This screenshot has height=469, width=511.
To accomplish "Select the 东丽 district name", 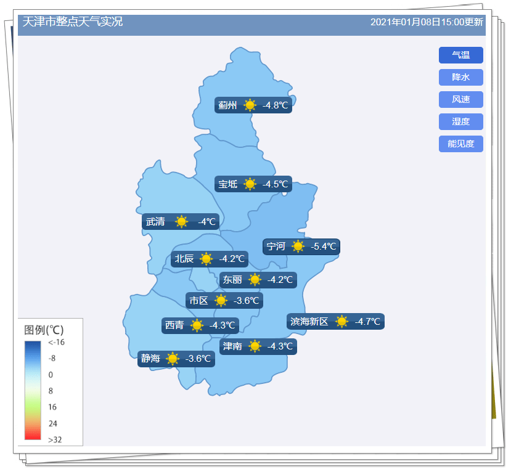I will coord(232,280).
